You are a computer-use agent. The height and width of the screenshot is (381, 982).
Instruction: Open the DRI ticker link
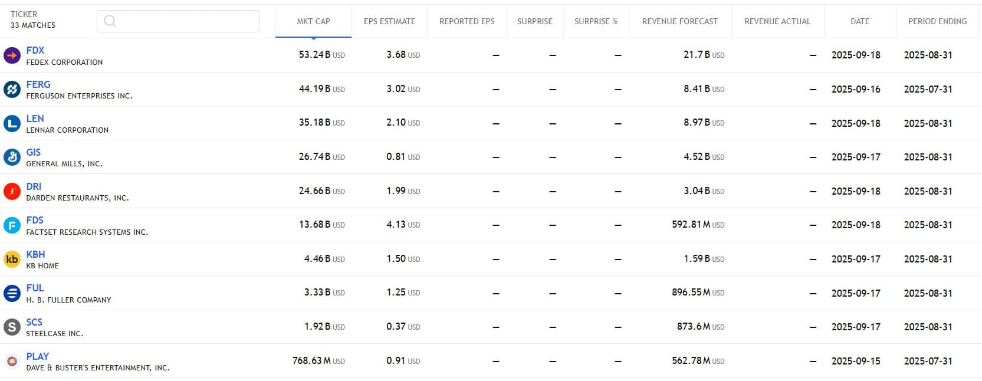point(34,187)
